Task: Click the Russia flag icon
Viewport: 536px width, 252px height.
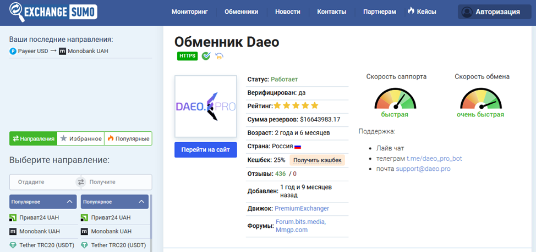Action: click(x=298, y=147)
